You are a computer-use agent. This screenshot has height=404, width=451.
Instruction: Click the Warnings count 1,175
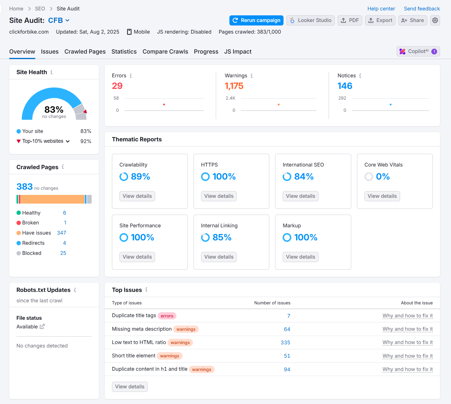[234, 86]
